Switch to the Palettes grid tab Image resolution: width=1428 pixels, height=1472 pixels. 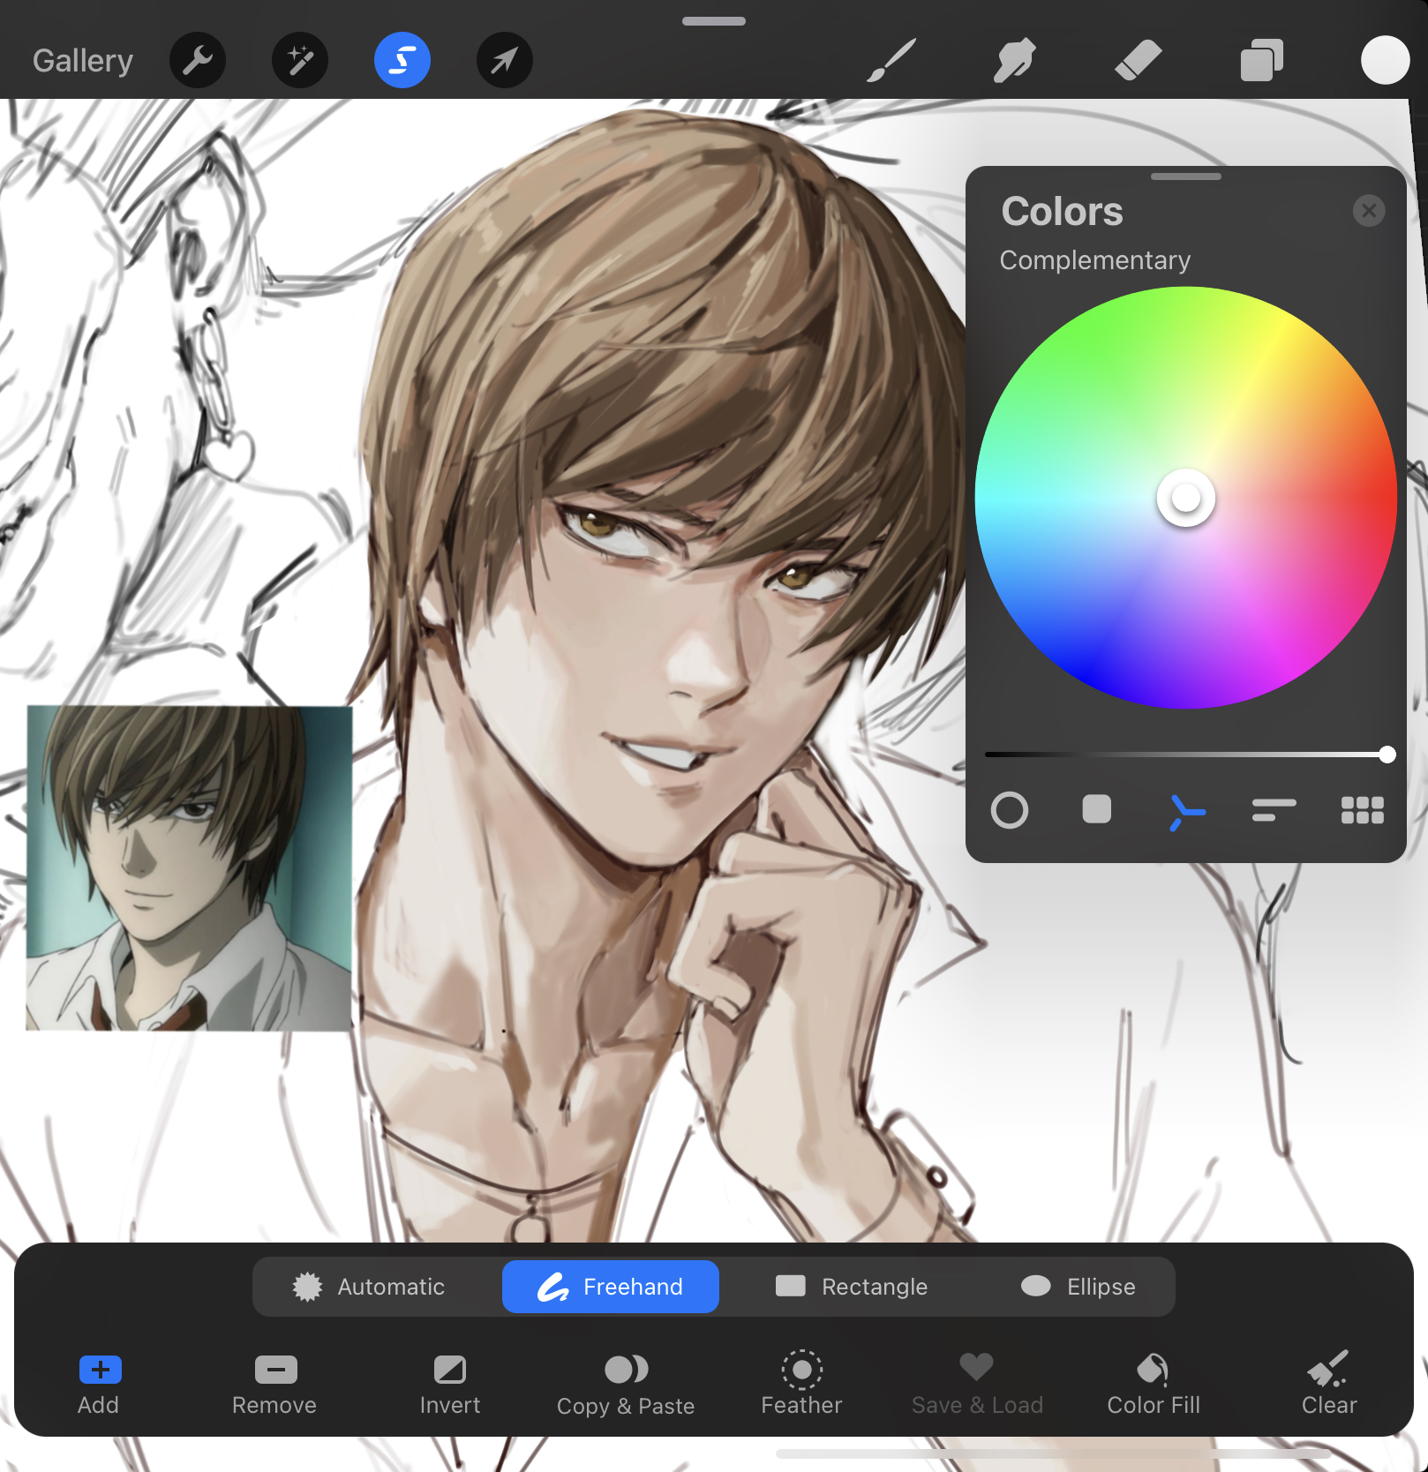coord(1362,810)
